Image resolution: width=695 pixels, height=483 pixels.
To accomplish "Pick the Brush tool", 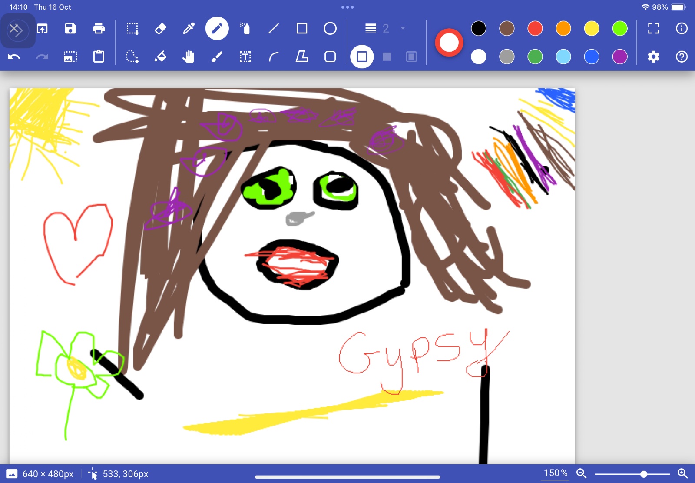I will 217,57.
